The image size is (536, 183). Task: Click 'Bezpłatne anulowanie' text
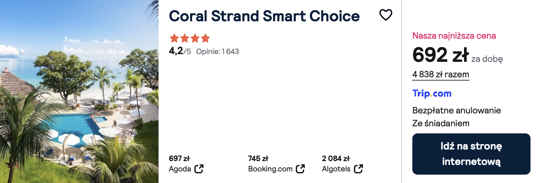click(457, 111)
